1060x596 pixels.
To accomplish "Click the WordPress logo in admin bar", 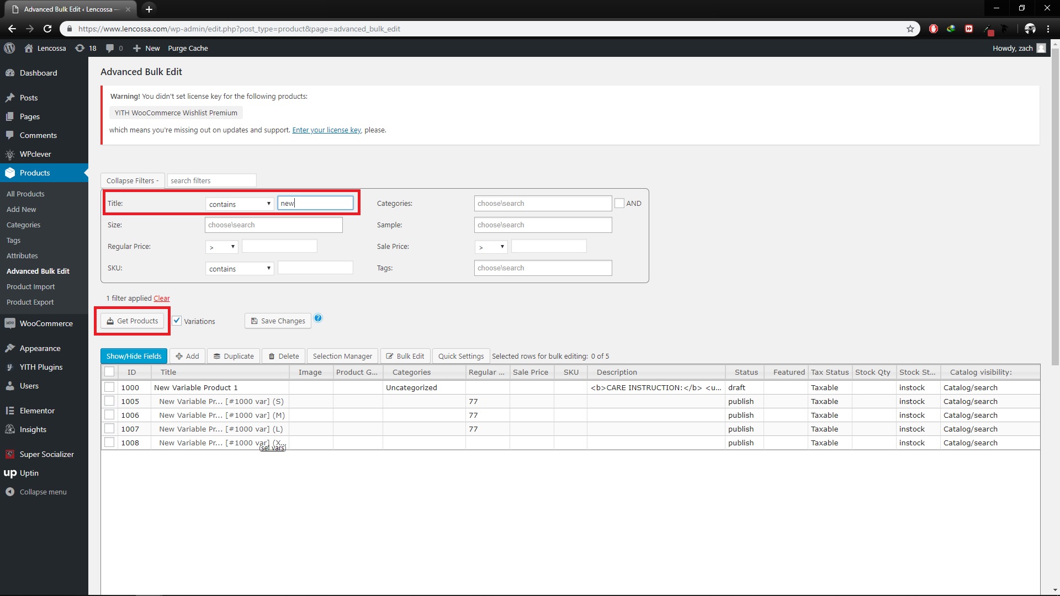I will (x=9, y=48).
